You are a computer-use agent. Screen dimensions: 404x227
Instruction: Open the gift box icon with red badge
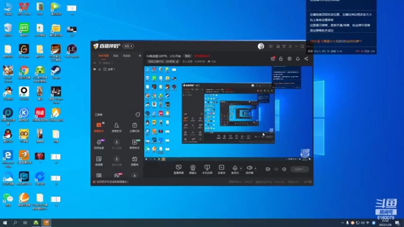pos(273,59)
